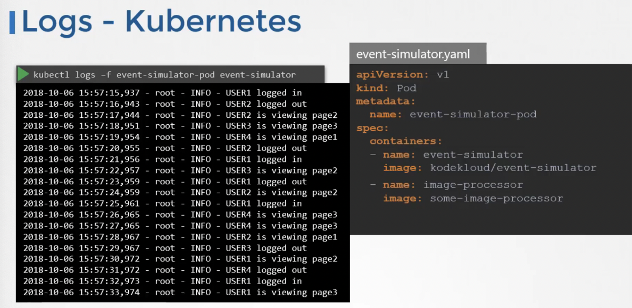Select the spec key

click(x=372, y=129)
